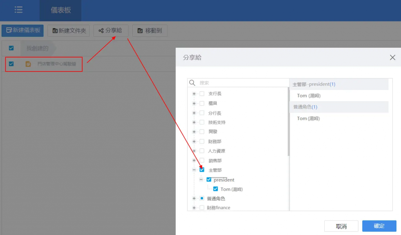Click the 主管部-president(1) selected group header
Viewport: 401px width, 235px height.
click(x=339, y=84)
